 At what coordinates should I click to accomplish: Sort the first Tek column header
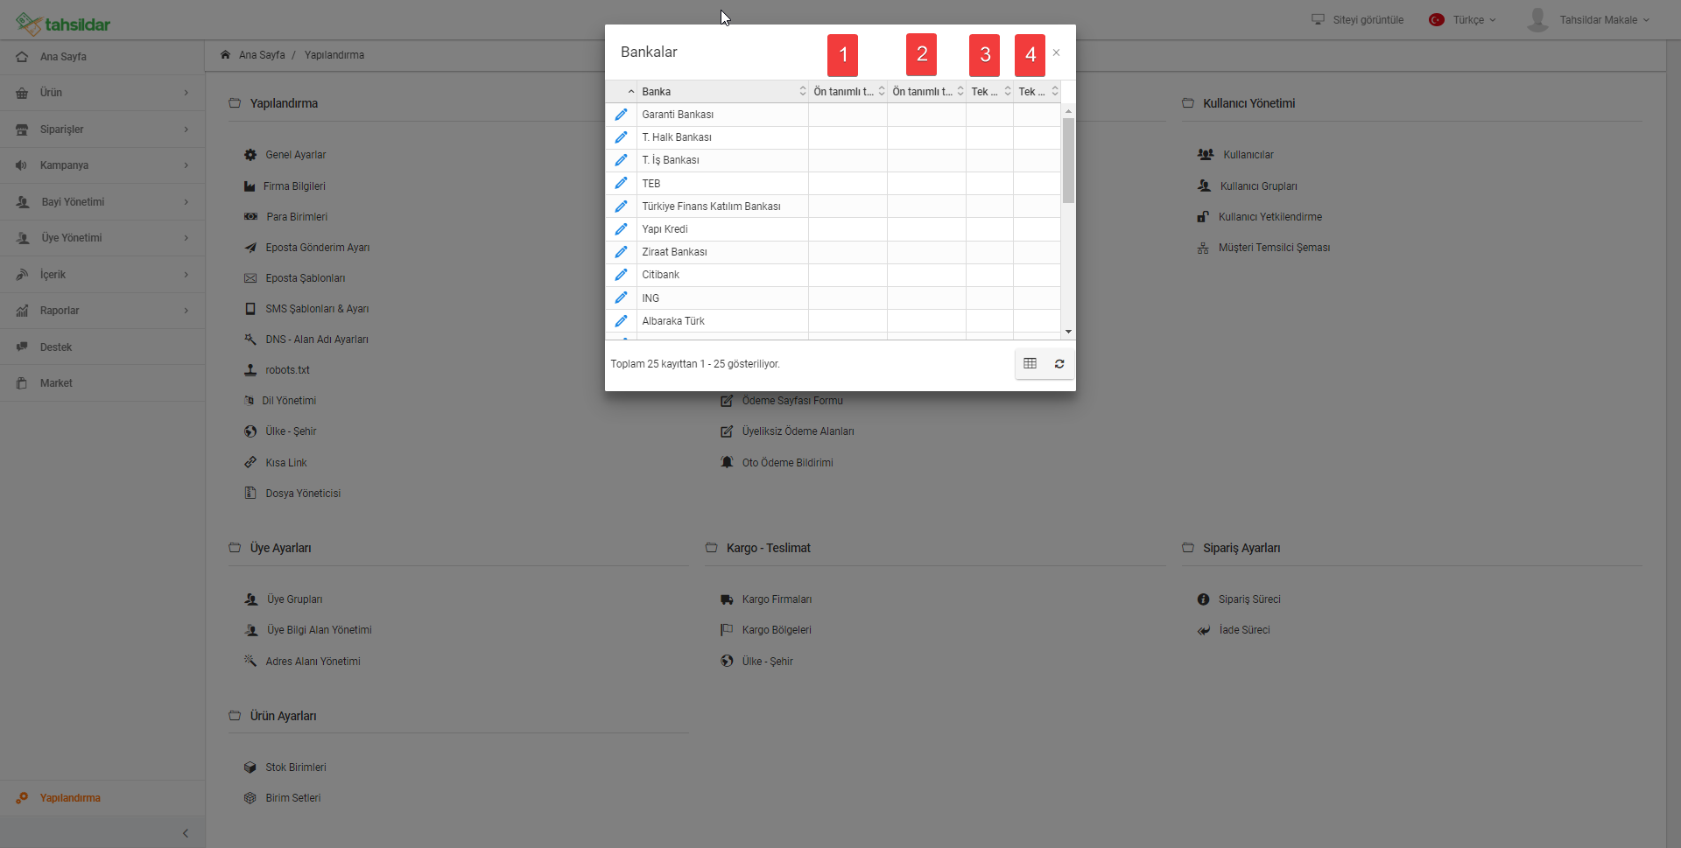[989, 91]
